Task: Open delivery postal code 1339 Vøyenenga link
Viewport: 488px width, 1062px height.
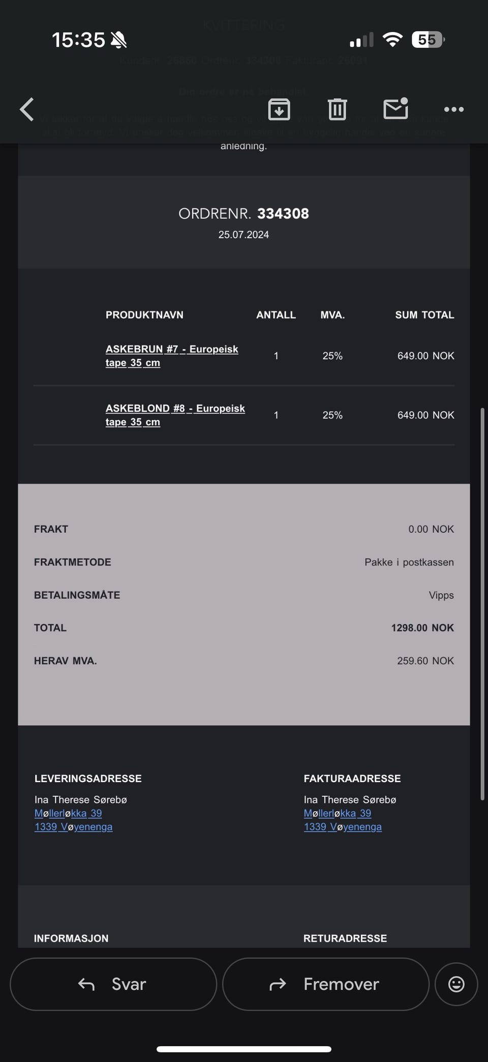Action: 74,827
